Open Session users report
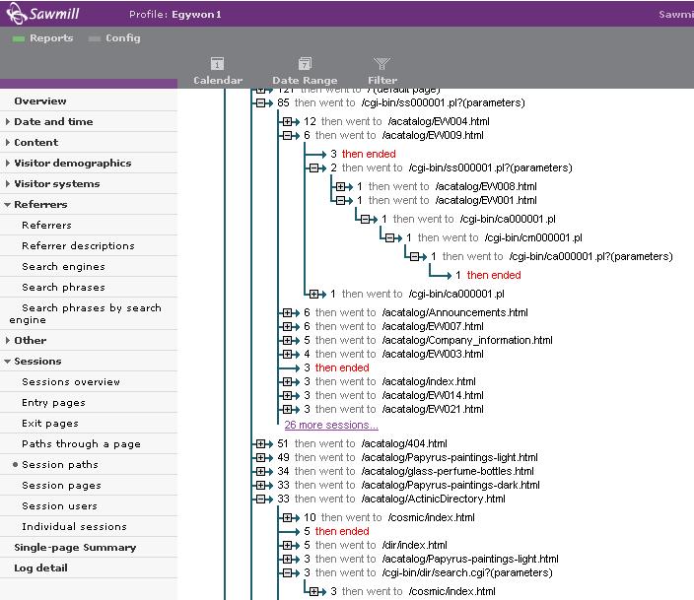 59,505
